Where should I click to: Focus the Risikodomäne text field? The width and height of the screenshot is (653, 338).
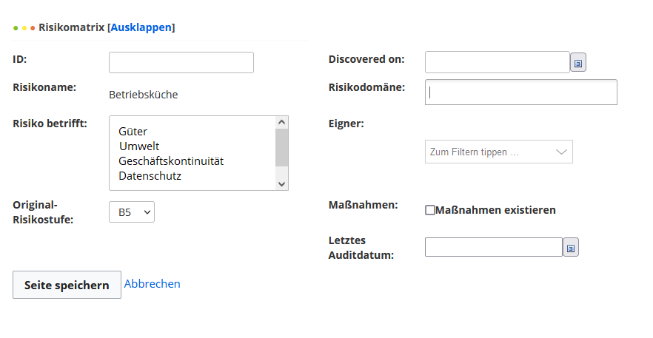(520, 92)
